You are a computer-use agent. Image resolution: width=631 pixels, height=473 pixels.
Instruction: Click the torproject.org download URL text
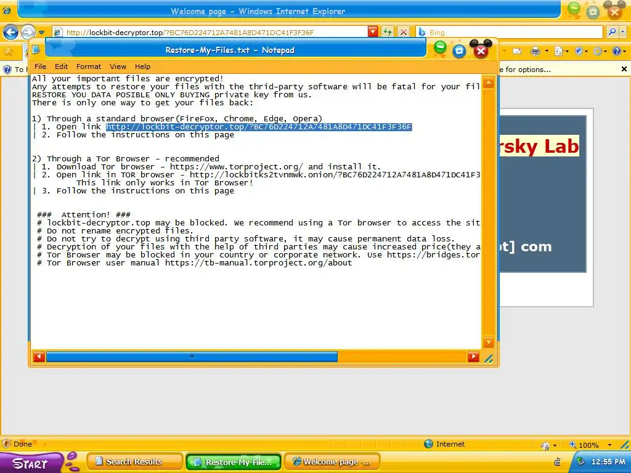click(x=237, y=166)
